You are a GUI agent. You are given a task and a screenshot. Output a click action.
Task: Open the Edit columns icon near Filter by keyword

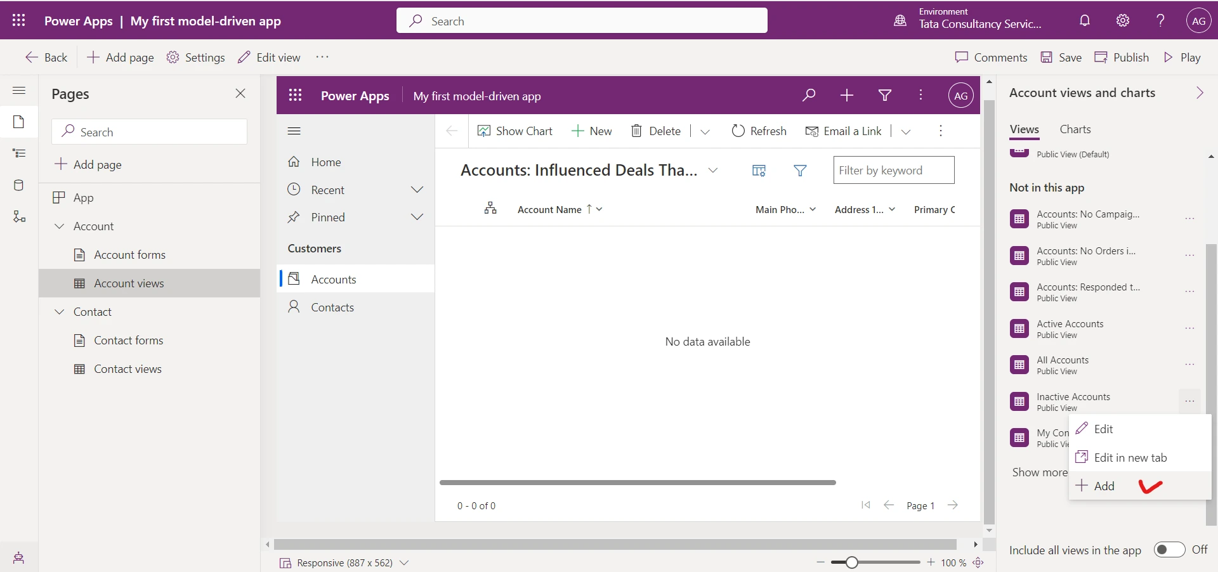tap(759, 170)
